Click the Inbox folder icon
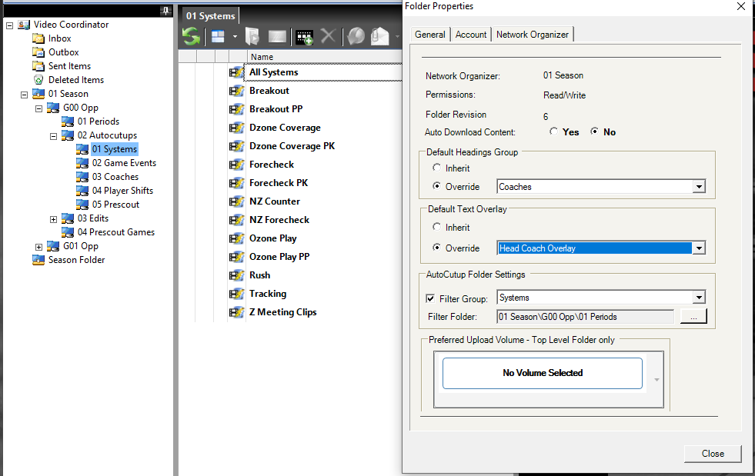Screen dimensions: 755x476 pyautogui.click(x=38, y=38)
